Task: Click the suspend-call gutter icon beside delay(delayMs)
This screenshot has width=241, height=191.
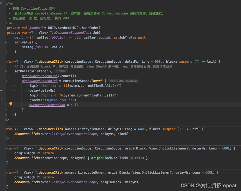Action: click(x=1, y=91)
